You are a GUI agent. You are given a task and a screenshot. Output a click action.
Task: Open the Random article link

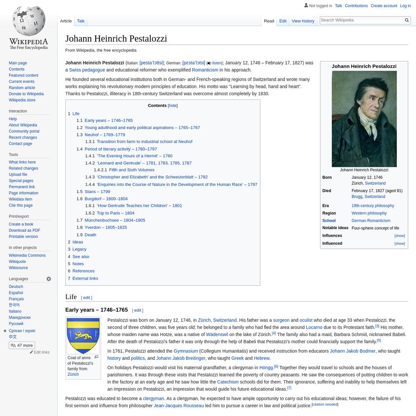22,87
